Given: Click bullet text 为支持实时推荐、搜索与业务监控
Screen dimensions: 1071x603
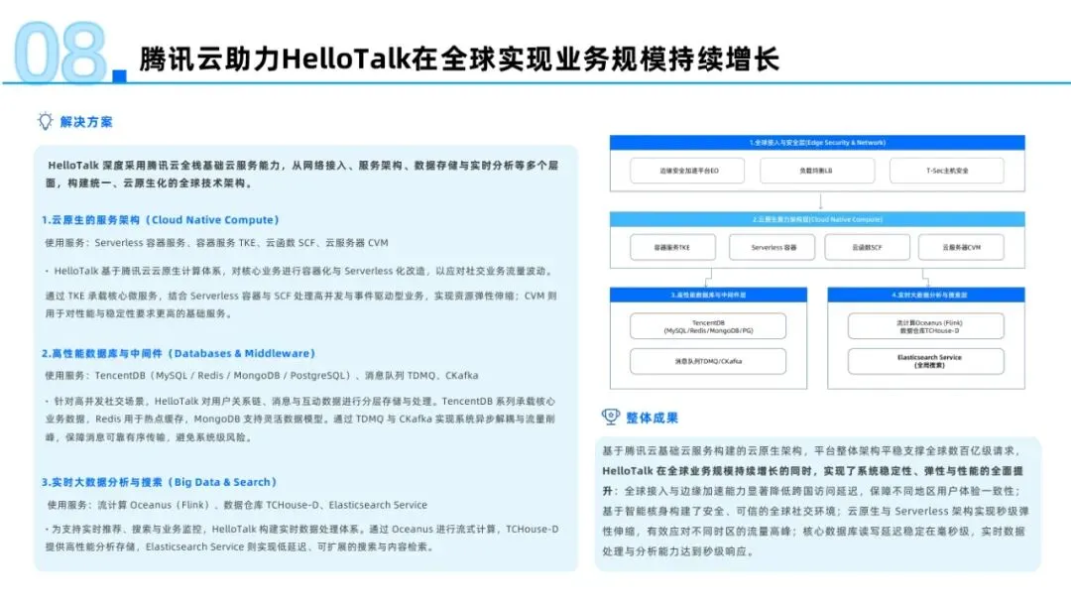Looking at the screenshot, I should click(x=301, y=539).
